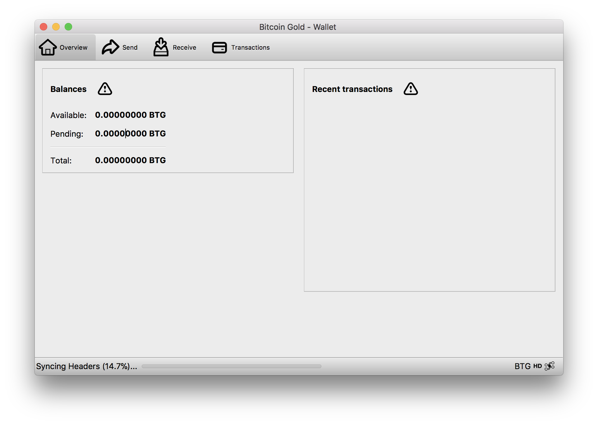Click the BTG unit label in status bar

click(522, 366)
